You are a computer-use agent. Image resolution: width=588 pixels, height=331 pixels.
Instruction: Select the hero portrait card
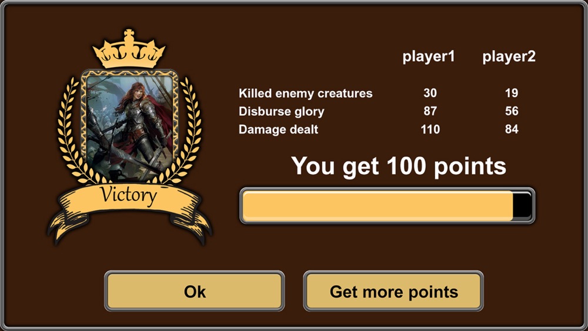tap(130, 125)
